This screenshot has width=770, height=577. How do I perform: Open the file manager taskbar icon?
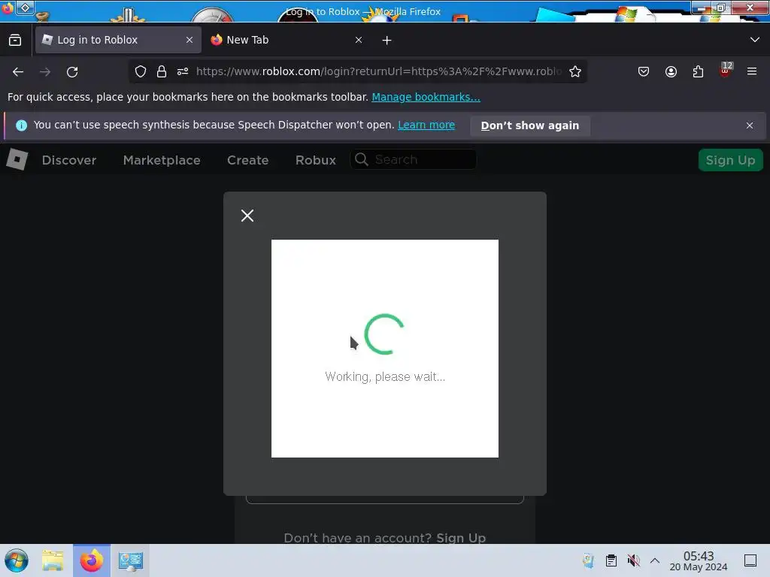point(53,560)
